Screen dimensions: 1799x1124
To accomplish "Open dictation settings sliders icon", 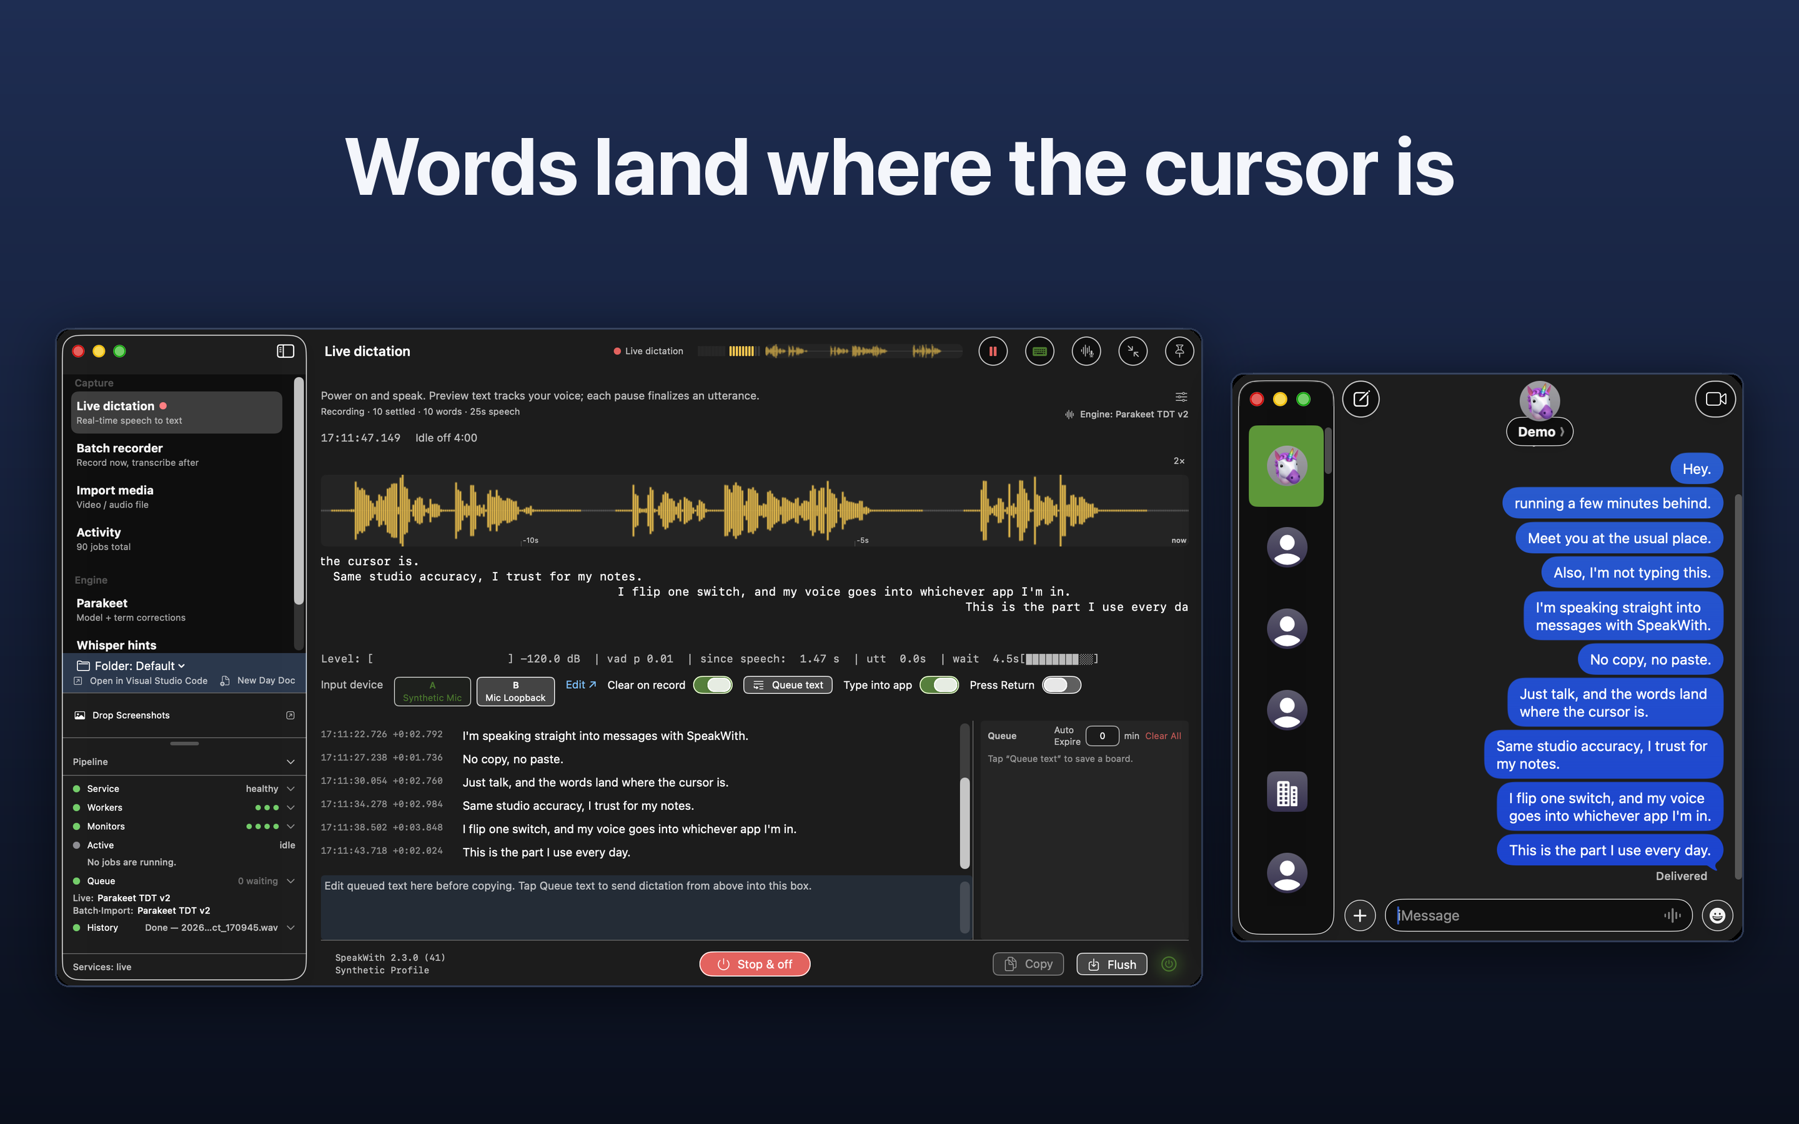I will click(1181, 397).
